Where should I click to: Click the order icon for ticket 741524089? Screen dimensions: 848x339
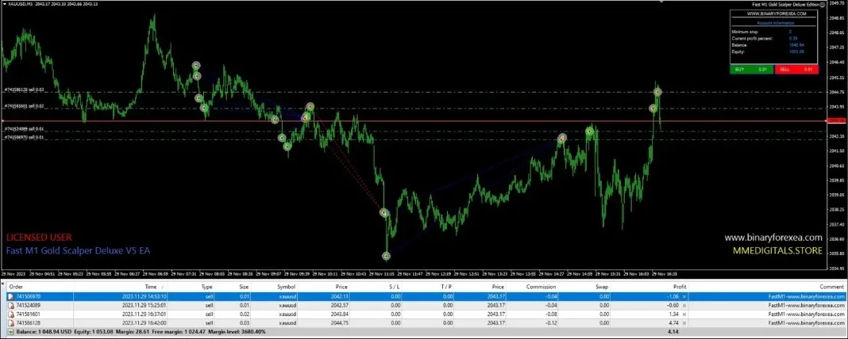pyautogui.click(x=10, y=305)
